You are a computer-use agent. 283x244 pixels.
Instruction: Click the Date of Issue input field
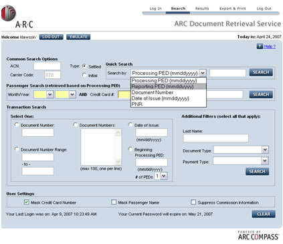click(x=152, y=132)
